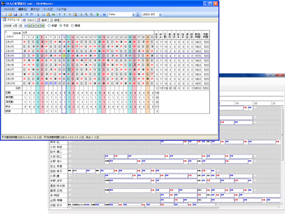Save the schedule with the floppy disk icon
Image resolution: width=285 pixels, height=214 pixels.
coord(16,14)
